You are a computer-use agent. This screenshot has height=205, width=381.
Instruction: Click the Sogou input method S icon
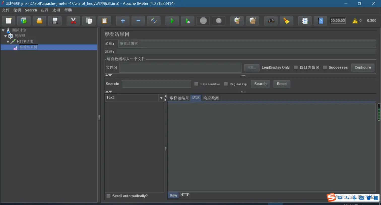pos(331,197)
